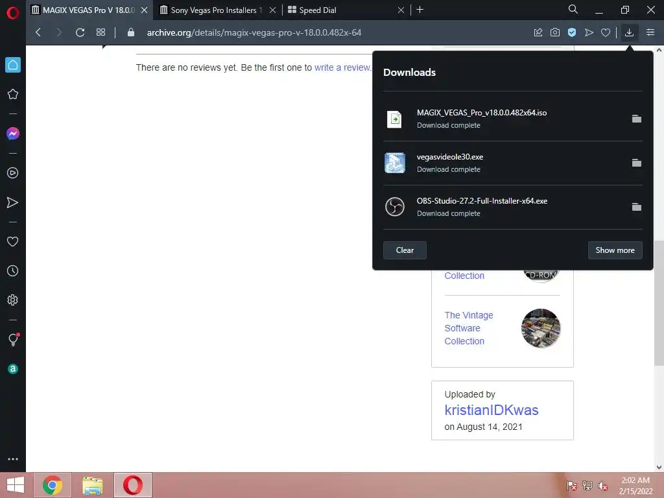The height and width of the screenshot is (498, 664).
Task: Add page to bookmarks heart
Action: tap(606, 32)
